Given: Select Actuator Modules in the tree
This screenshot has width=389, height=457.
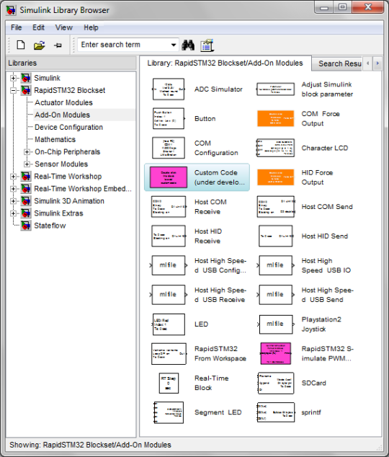Looking at the screenshot, I should coord(63,102).
